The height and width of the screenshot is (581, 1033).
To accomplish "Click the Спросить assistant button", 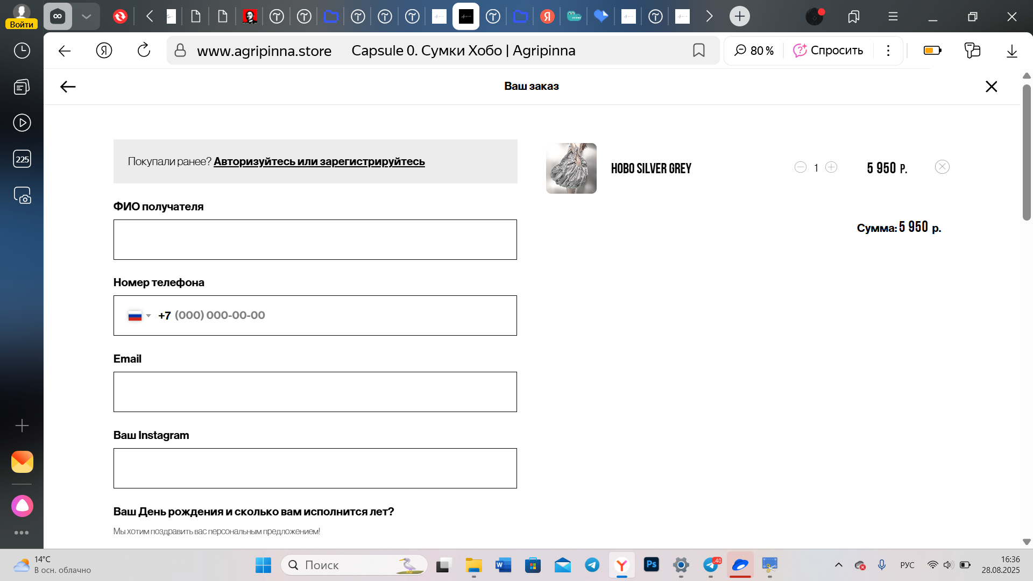I will point(828,51).
